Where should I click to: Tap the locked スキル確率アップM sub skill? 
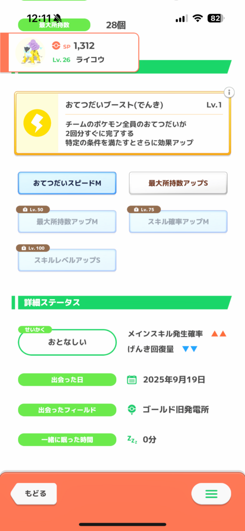pyautogui.click(x=178, y=222)
